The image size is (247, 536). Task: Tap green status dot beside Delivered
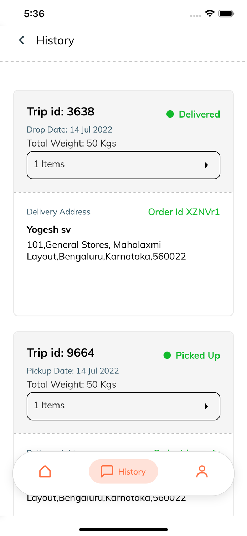170,114
